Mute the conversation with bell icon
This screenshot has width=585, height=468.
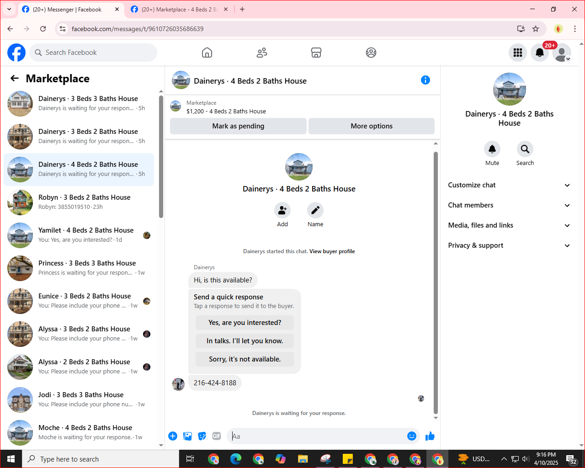[492, 149]
